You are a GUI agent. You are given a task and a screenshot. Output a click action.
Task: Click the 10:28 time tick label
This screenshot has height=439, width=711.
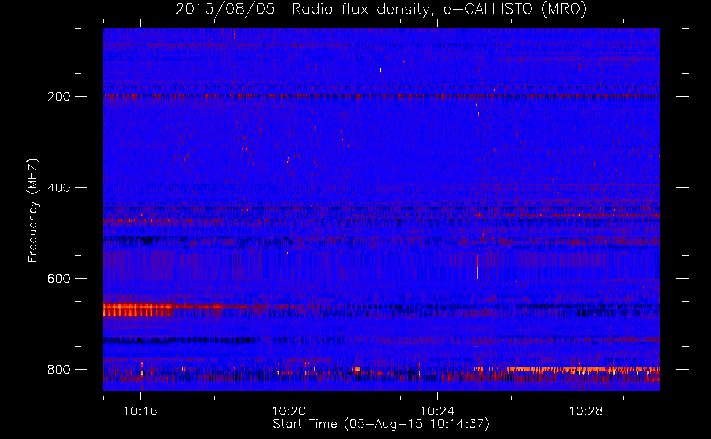(586, 411)
